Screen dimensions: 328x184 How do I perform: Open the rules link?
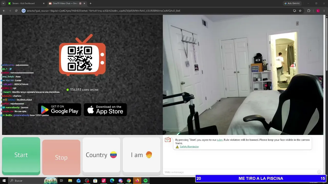[220, 140]
